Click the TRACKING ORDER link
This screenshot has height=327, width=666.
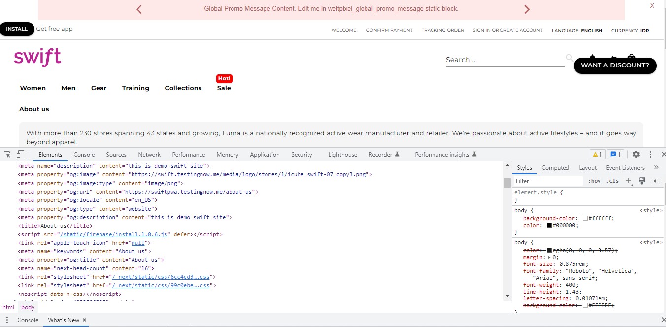coord(443,30)
